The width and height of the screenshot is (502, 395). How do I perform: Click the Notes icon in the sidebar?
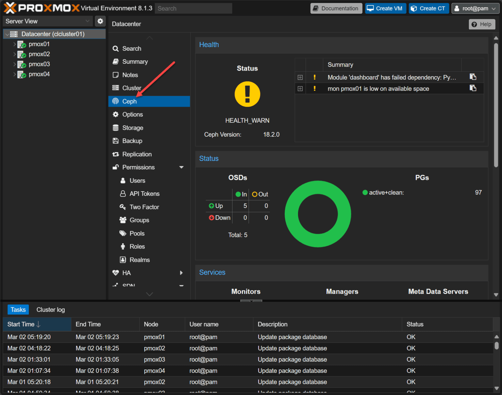(116, 75)
